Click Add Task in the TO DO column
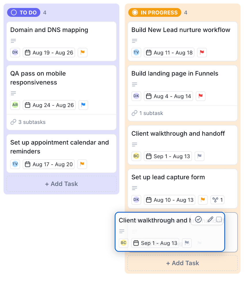 (61, 184)
